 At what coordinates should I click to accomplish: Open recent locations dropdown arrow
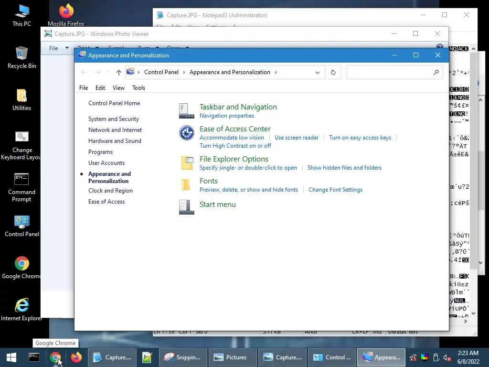(109, 73)
